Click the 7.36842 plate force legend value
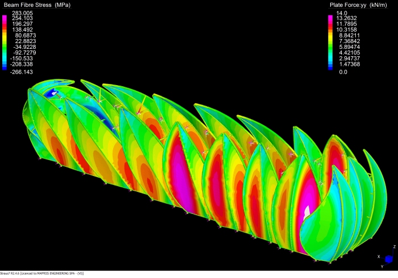This screenshot has width=398, height=278. [350, 42]
